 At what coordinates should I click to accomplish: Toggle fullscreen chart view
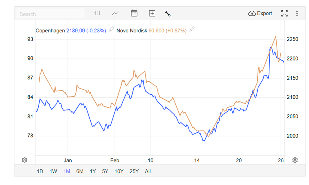pos(284,13)
